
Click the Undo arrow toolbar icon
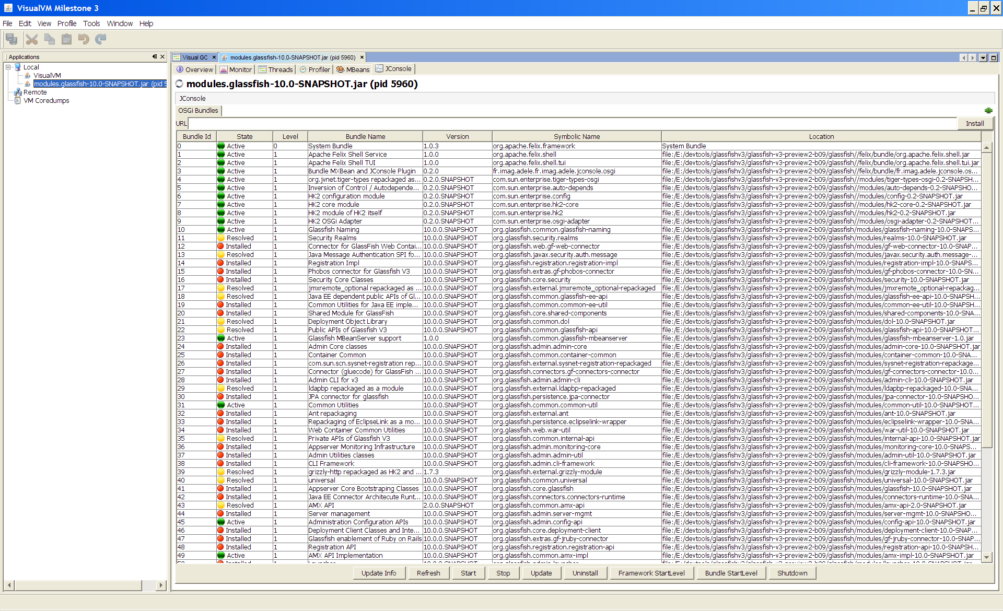click(84, 39)
